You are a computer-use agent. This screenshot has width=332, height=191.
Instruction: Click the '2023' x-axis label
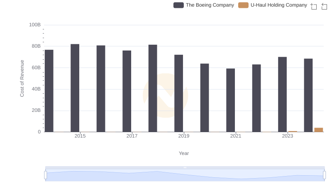(288, 136)
